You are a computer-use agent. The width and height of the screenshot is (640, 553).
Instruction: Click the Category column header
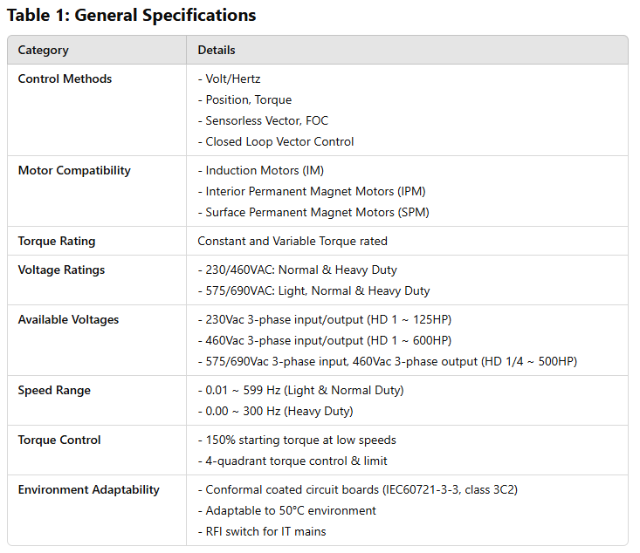click(x=43, y=50)
